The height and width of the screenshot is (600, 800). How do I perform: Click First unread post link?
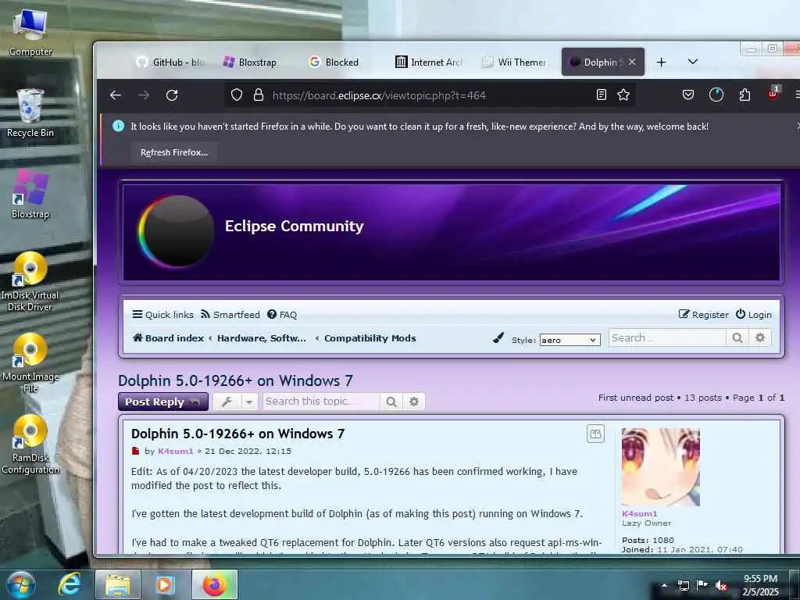636,398
